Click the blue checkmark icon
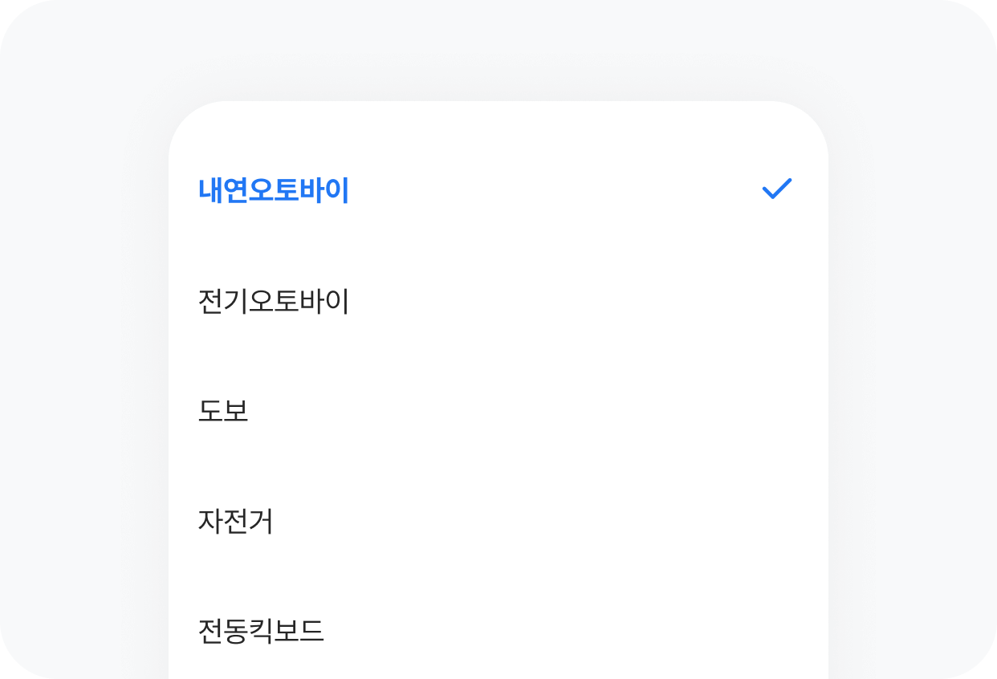 point(776,189)
